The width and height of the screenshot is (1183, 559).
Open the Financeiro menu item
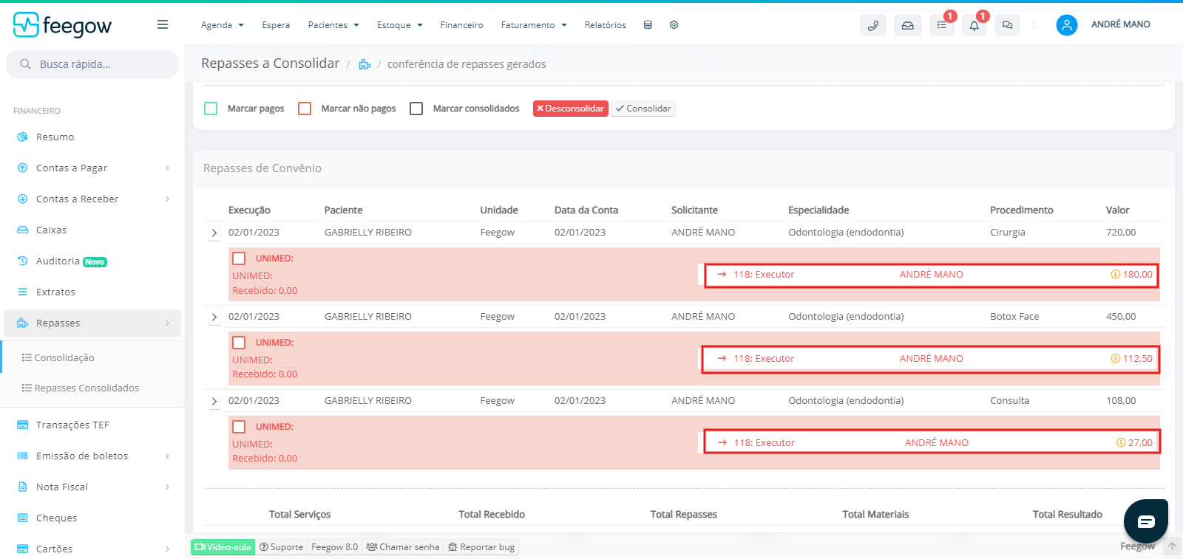click(x=461, y=25)
